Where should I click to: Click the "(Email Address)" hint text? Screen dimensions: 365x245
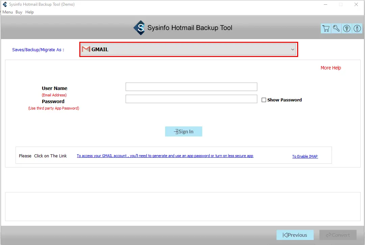[54, 95]
